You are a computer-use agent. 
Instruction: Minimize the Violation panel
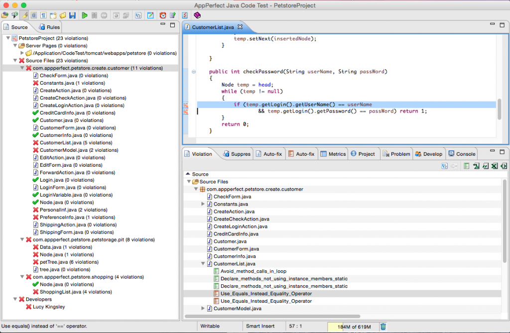tap(492, 151)
